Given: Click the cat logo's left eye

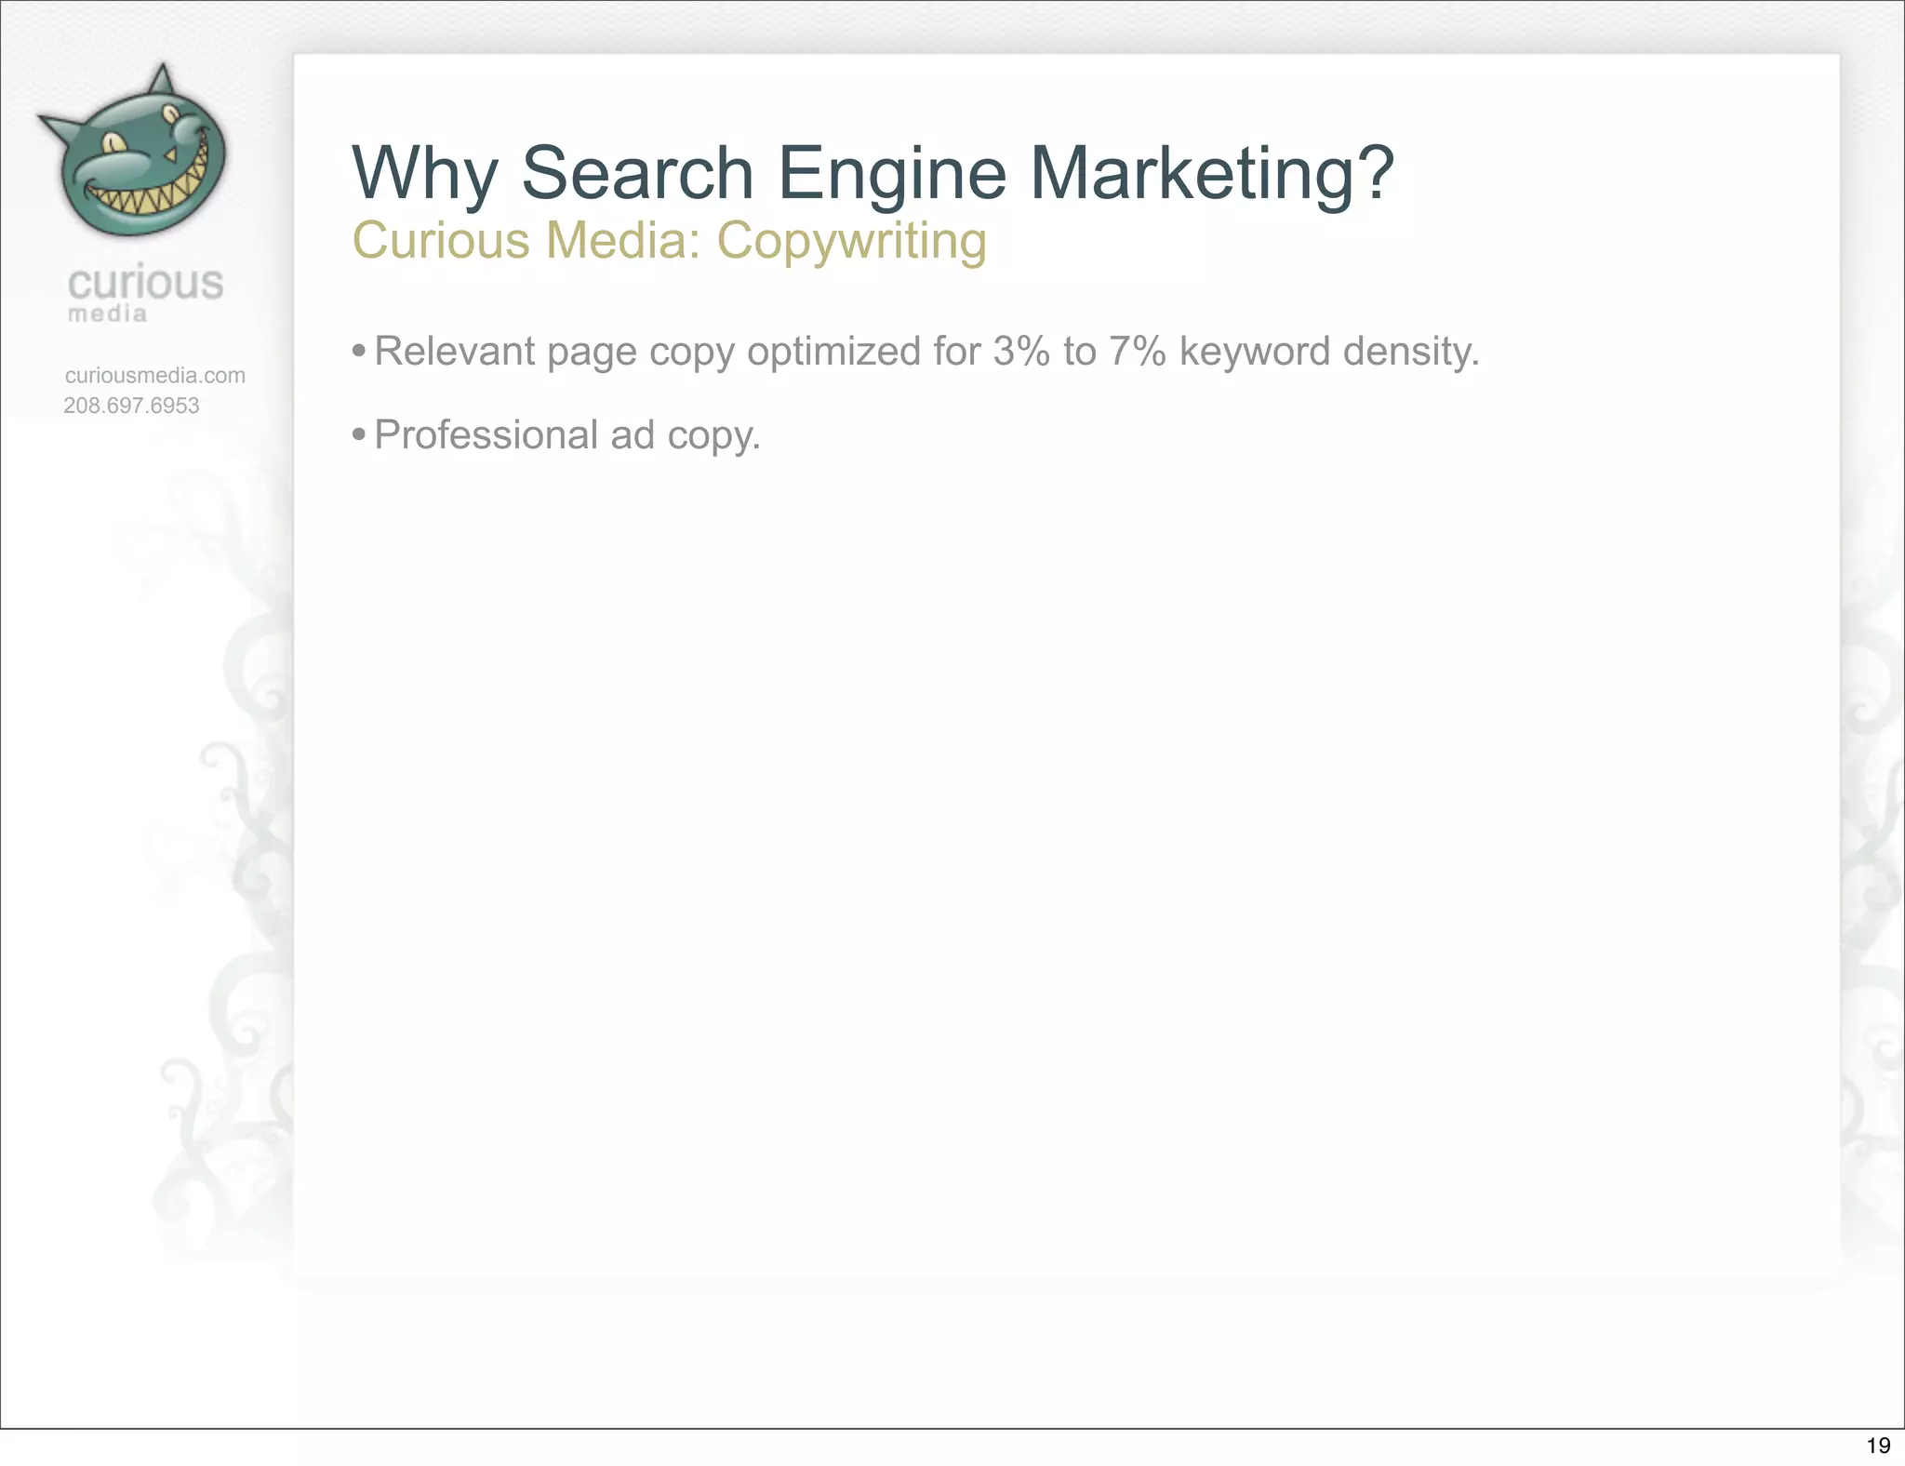Looking at the screenshot, I should tap(114, 145).
